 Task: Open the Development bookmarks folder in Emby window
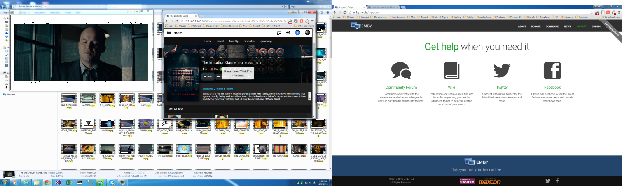(210, 26)
